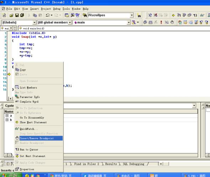Click the hand breakpoint icon in build toolbar
The width and height of the screenshot is (210, 177).
coord(172,22)
